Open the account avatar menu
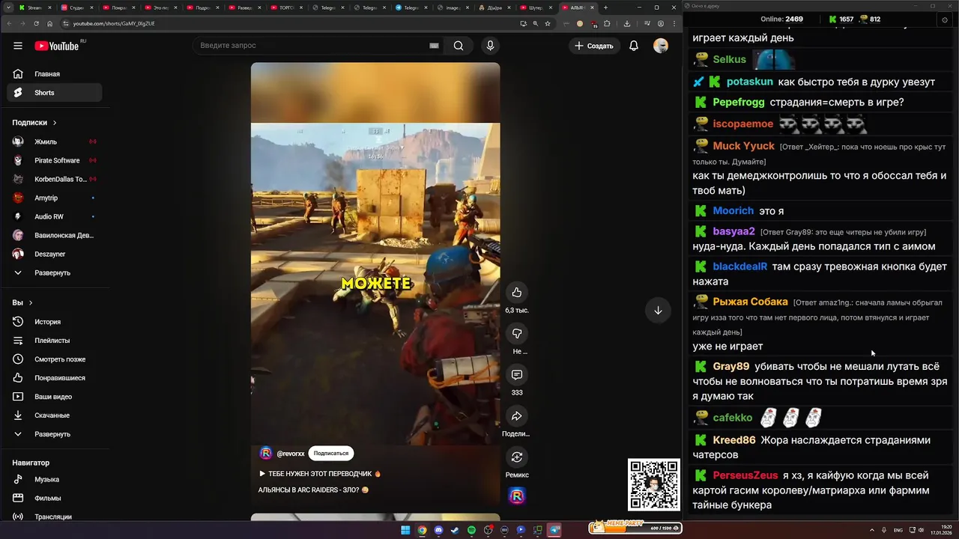The image size is (959, 539). (x=661, y=46)
